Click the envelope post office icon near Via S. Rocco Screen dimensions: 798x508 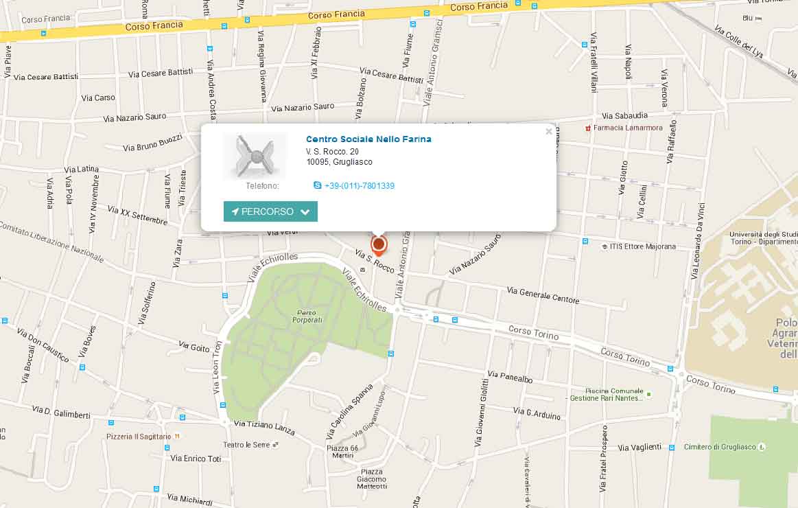coord(362,270)
